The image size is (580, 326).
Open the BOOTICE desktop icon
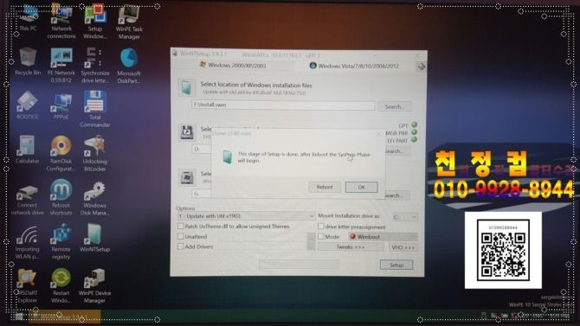(x=27, y=105)
